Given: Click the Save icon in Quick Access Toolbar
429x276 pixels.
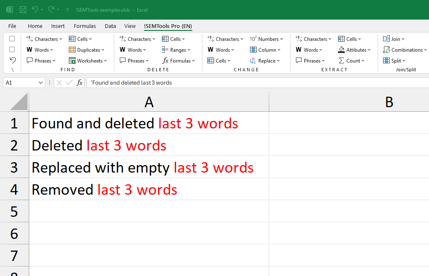Looking at the screenshot, I should (x=23, y=10).
